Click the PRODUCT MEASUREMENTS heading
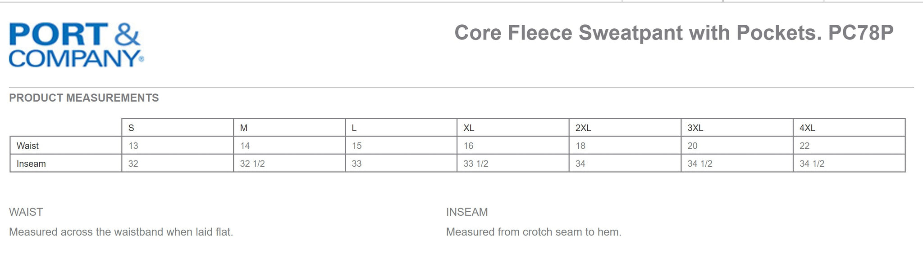Viewport: 923px width, 276px height. 84,98
